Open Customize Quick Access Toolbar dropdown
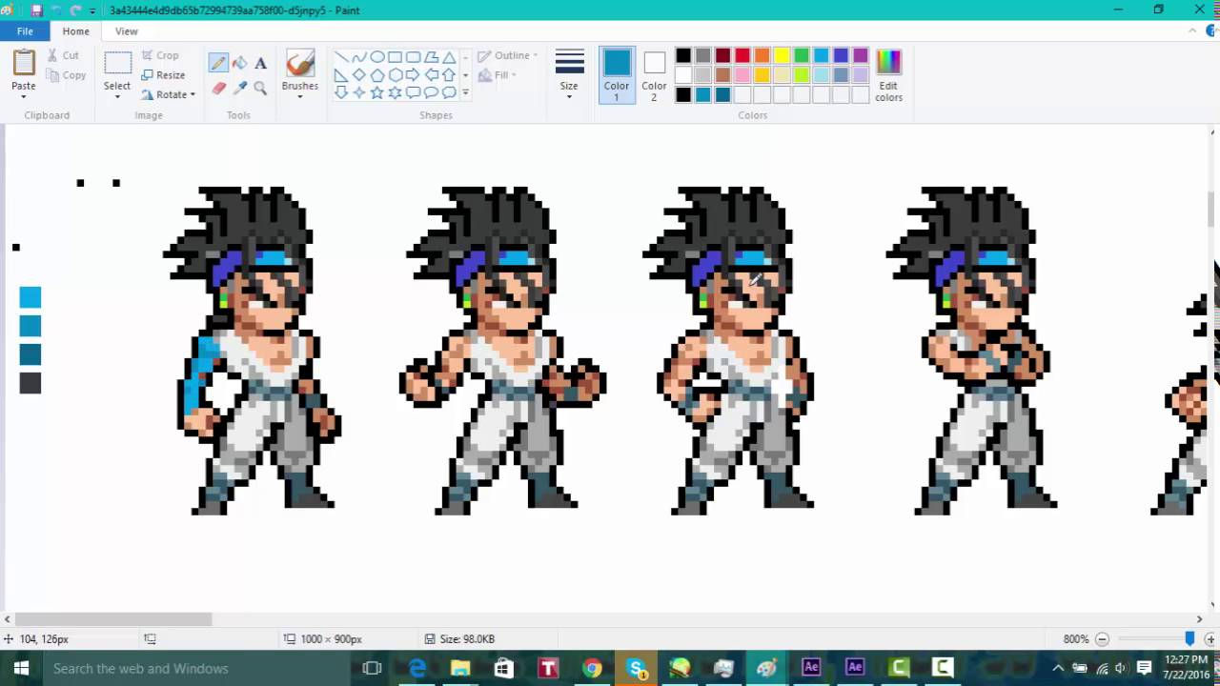The width and height of the screenshot is (1220, 686). (92, 10)
